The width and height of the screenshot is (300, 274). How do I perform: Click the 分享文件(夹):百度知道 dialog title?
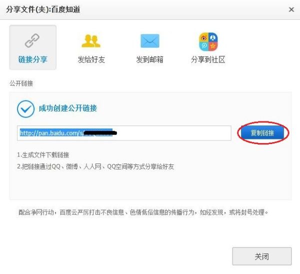(x=43, y=9)
